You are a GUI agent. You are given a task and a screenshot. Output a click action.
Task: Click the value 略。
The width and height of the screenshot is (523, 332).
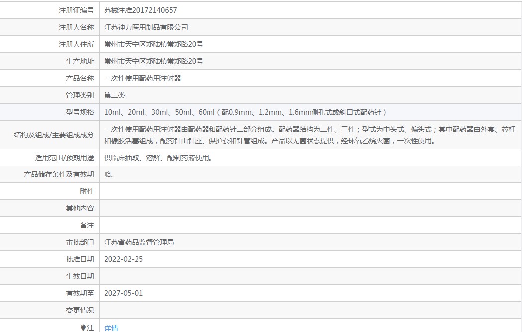coord(109,174)
